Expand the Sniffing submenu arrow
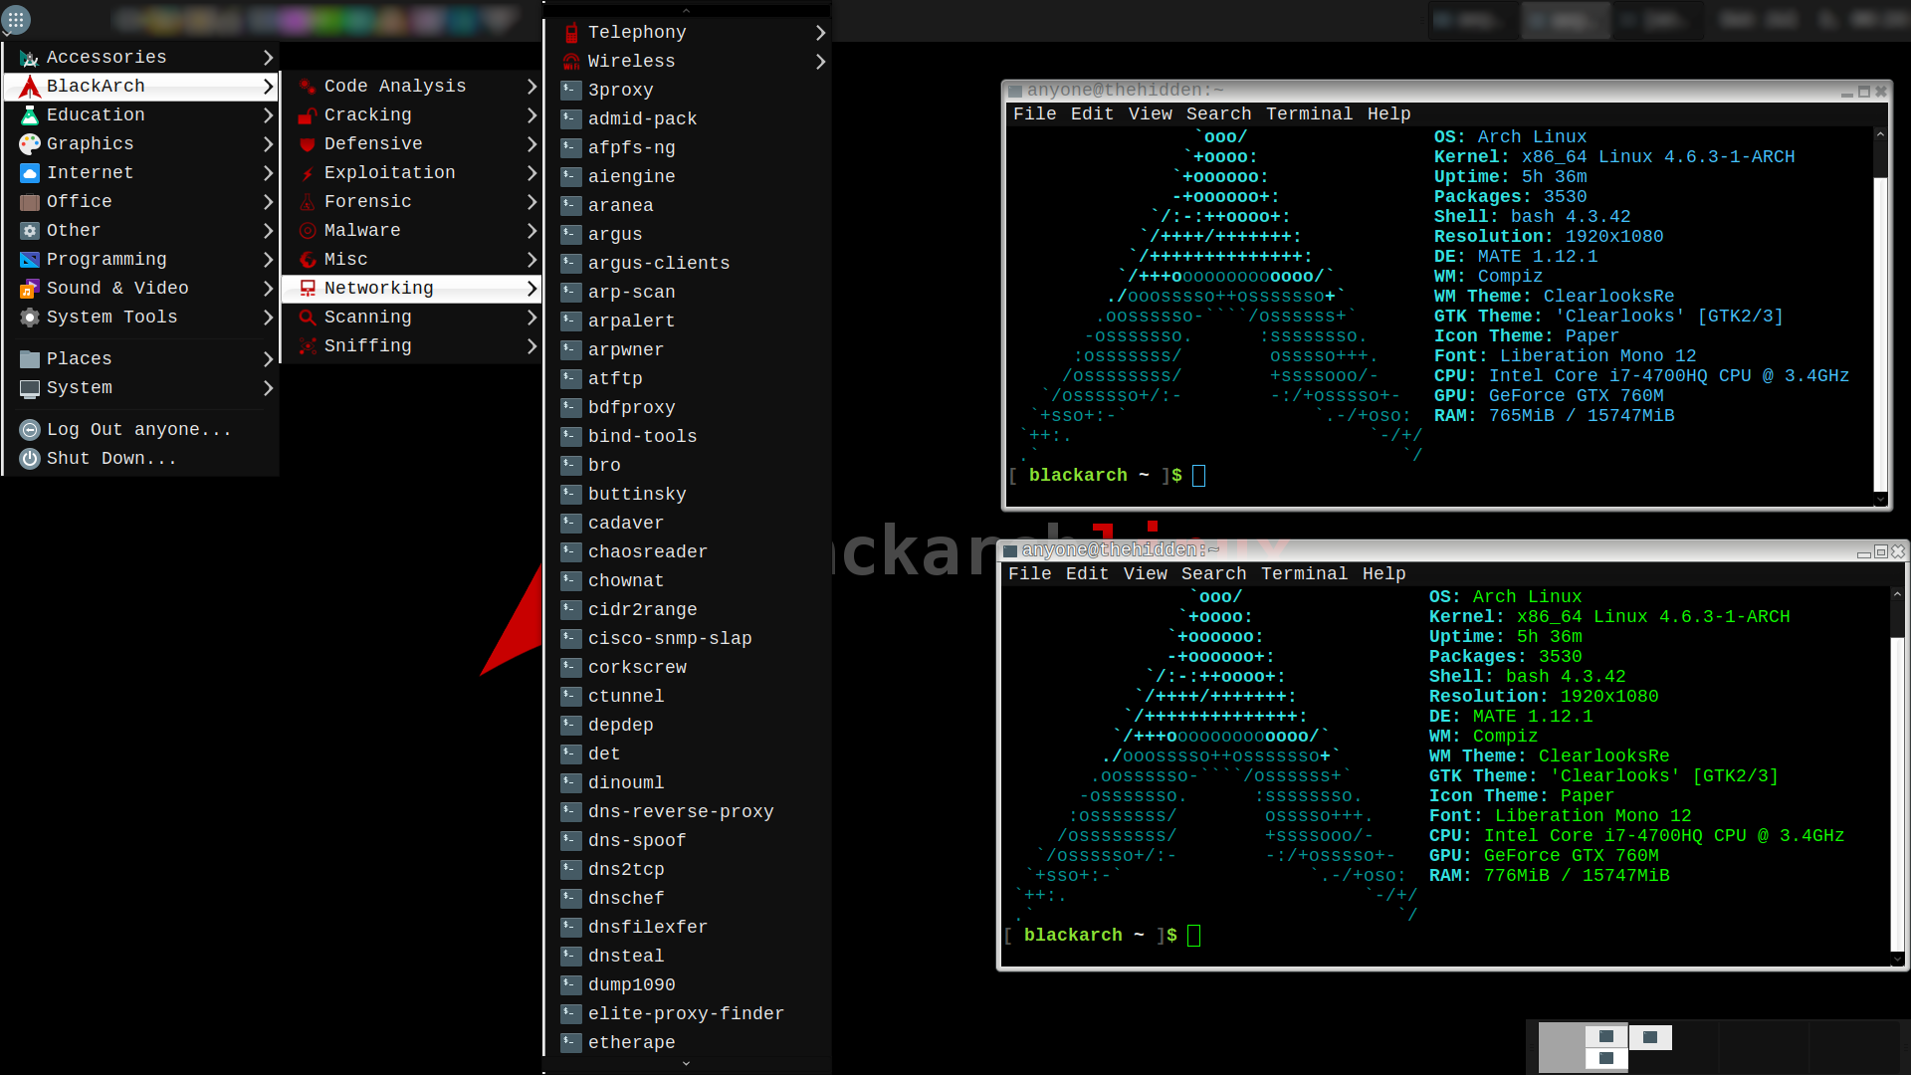Viewport: 1911px width, 1075px height. coord(531,346)
